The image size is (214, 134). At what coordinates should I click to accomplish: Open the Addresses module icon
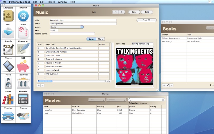click(8, 16)
